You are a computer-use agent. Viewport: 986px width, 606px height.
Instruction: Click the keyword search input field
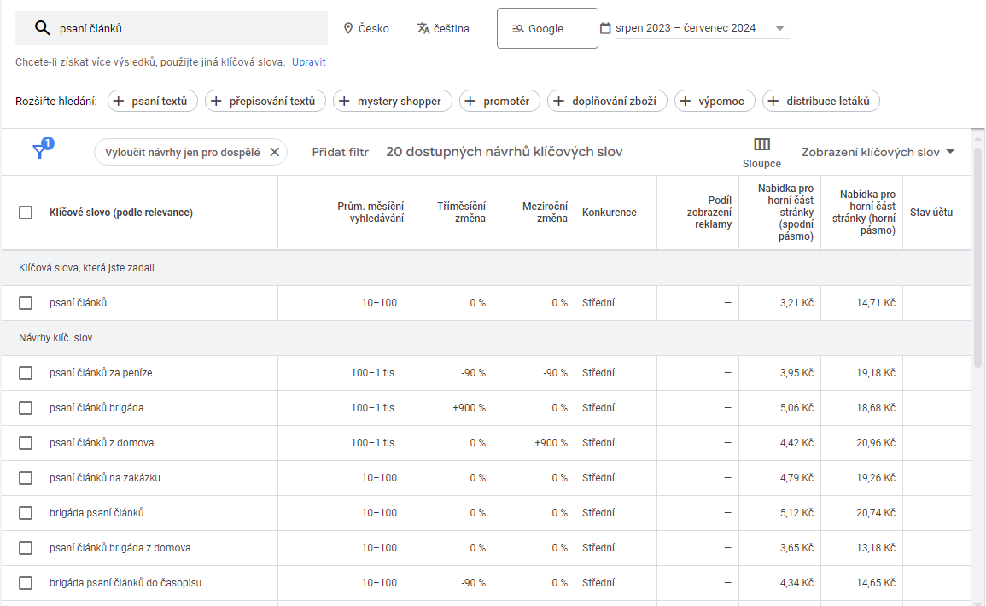[x=172, y=28]
